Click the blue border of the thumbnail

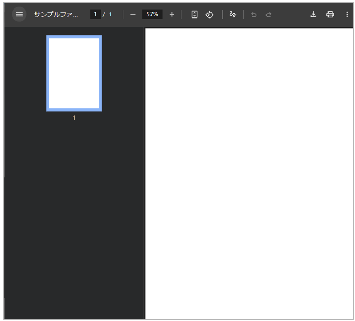coord(48,73)
